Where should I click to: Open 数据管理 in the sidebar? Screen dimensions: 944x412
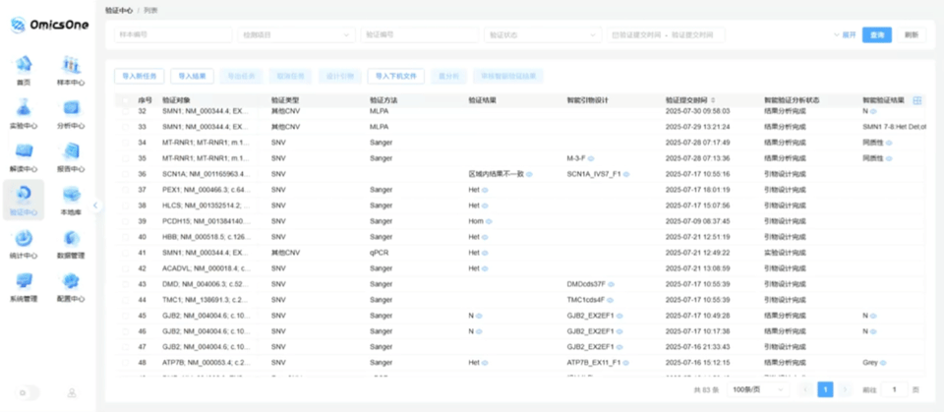point(71,239)
